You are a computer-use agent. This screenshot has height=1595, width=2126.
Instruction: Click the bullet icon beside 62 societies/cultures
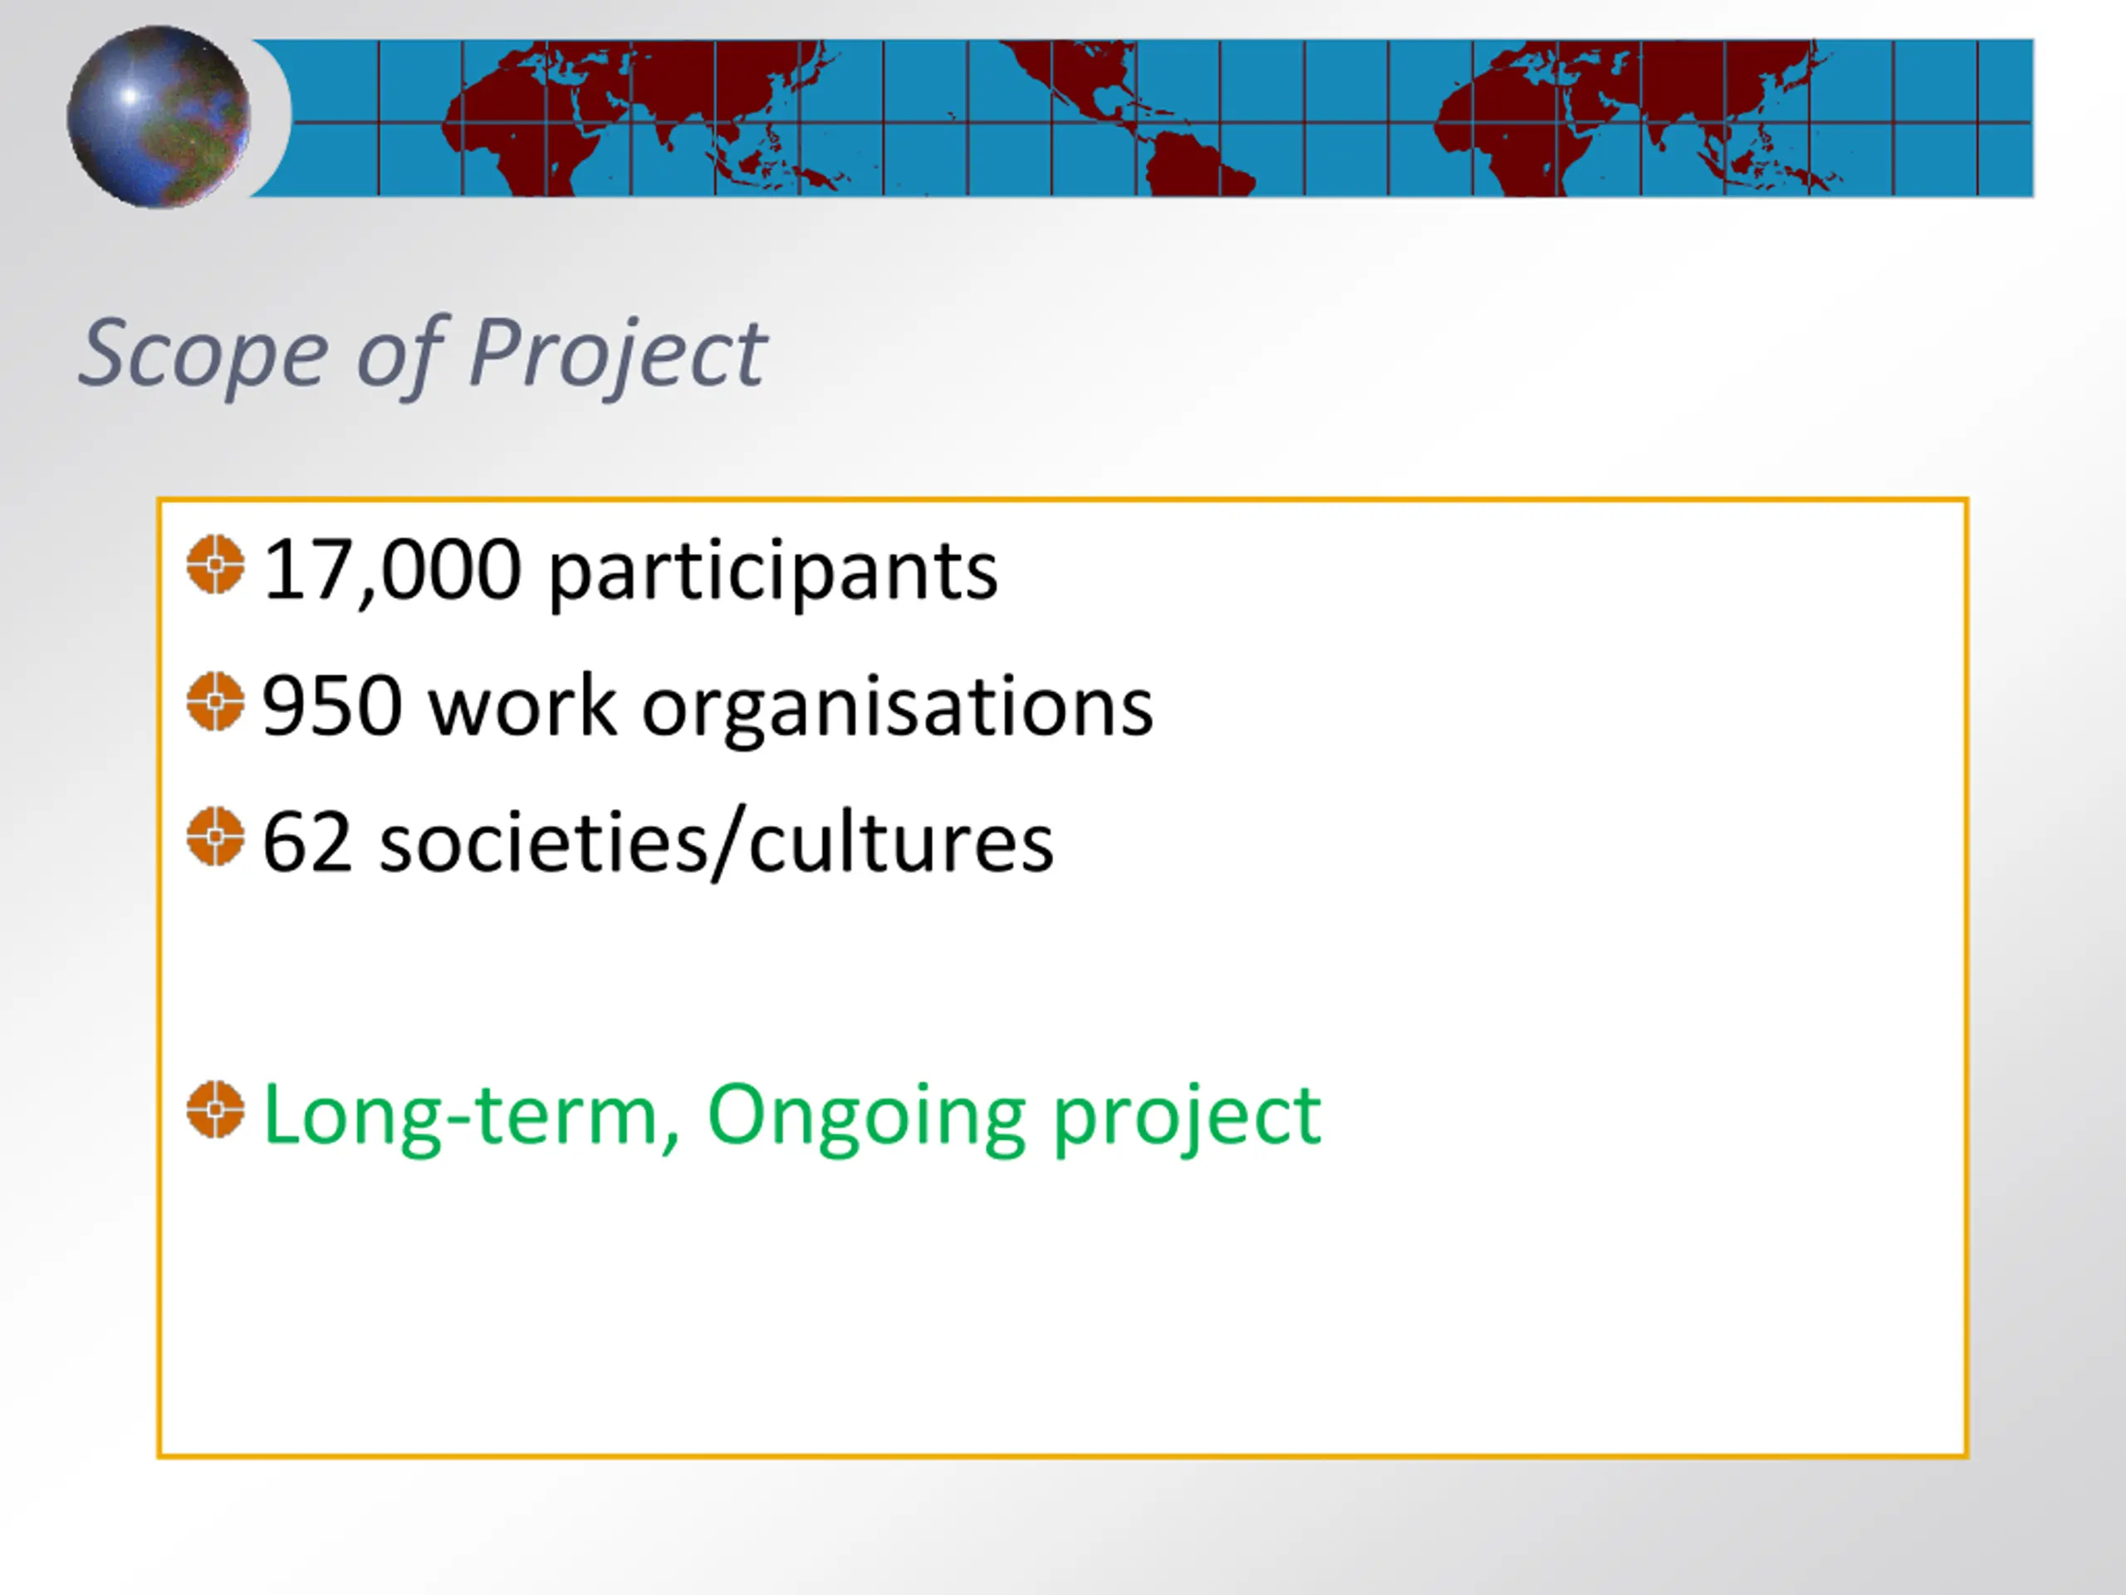[215, 837]
